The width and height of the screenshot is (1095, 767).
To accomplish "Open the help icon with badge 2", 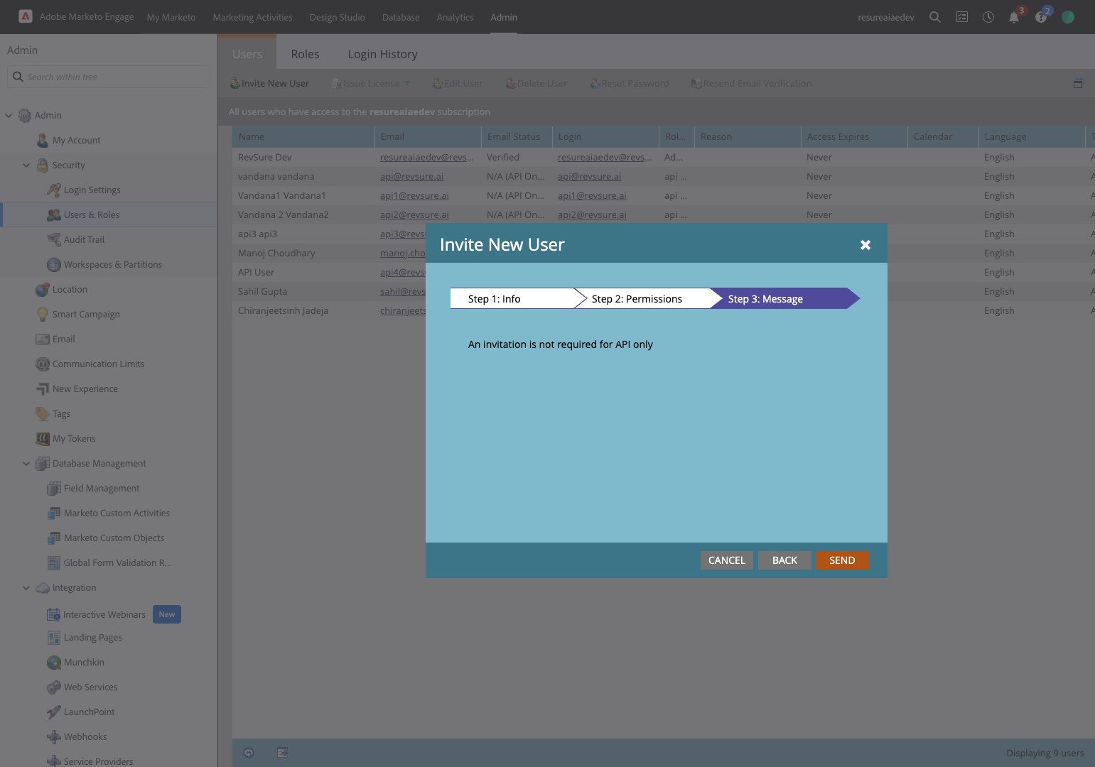I will click(x=1041, y=17).
